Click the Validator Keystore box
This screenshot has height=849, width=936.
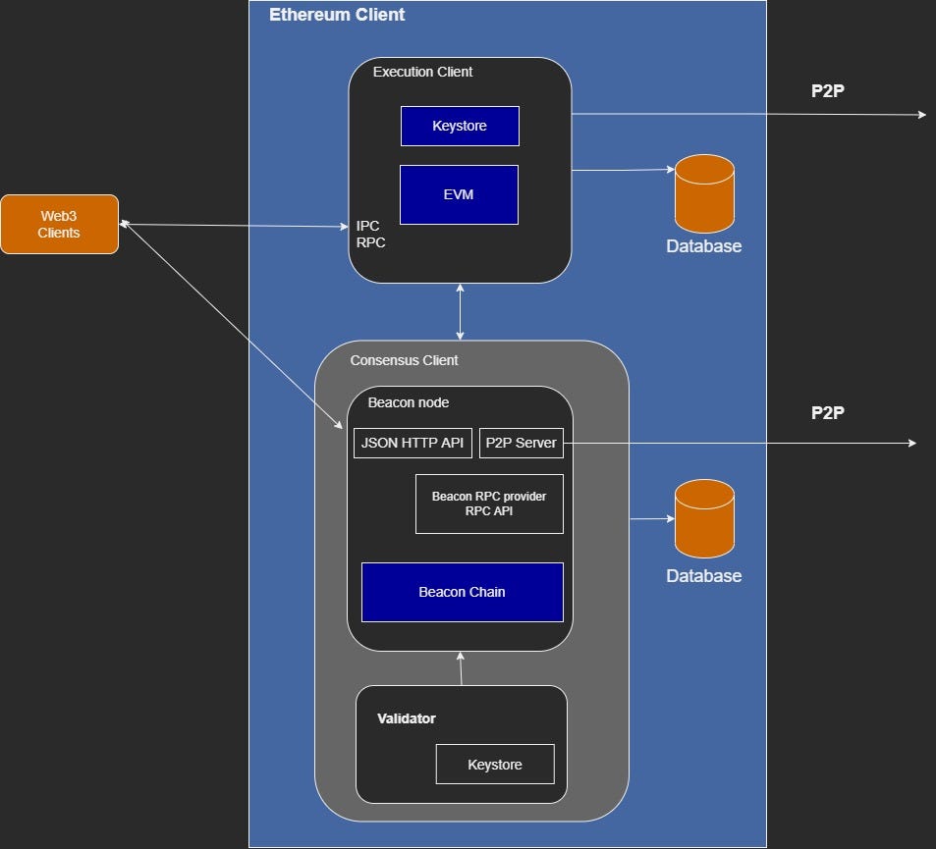495,764
